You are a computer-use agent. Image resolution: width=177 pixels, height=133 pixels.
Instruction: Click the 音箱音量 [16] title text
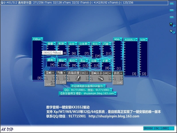click(77, 73)
